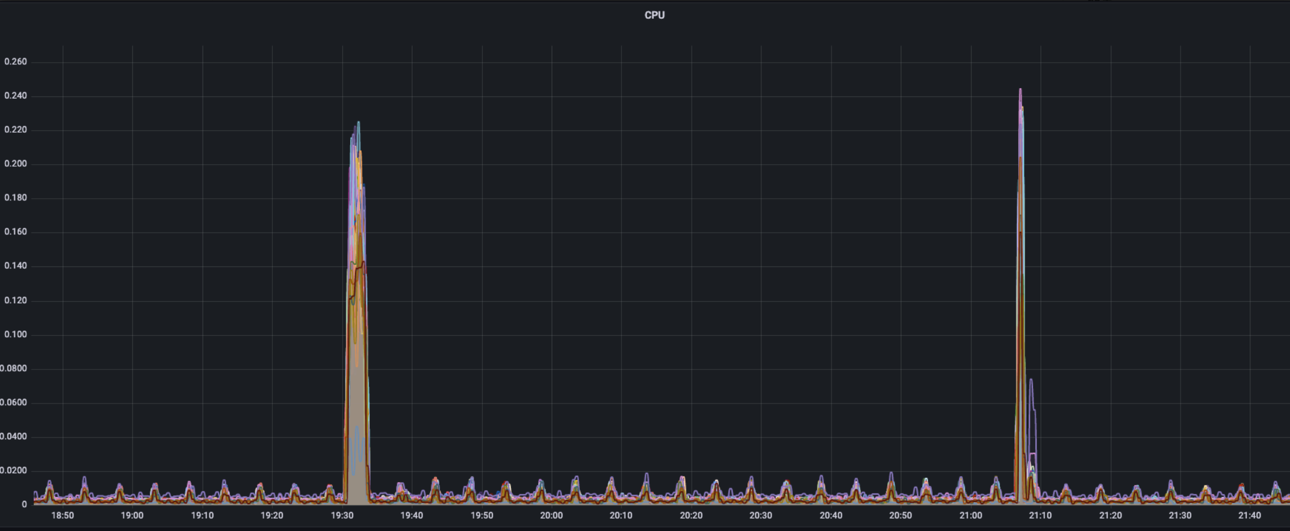
Task: Select the 20:20 time axis label
Action: 691,515
